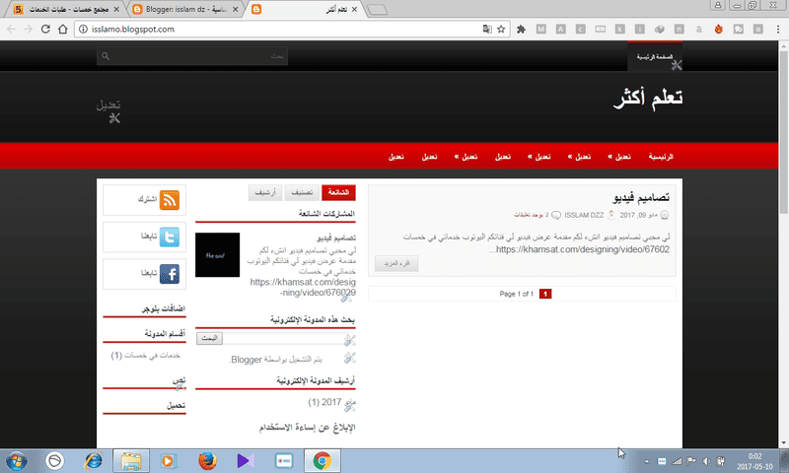Select the تعلم أكثر browser tab

[x=305, y=9]
